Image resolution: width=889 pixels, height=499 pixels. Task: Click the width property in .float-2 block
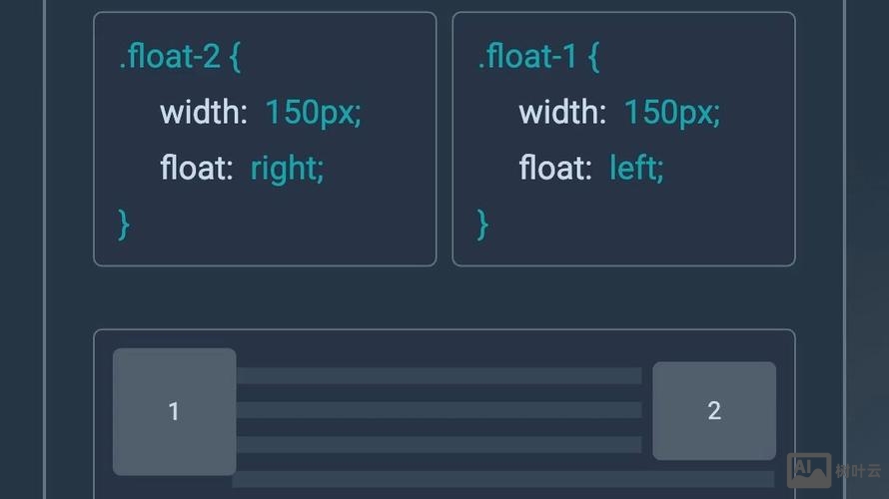coord(203,113)
